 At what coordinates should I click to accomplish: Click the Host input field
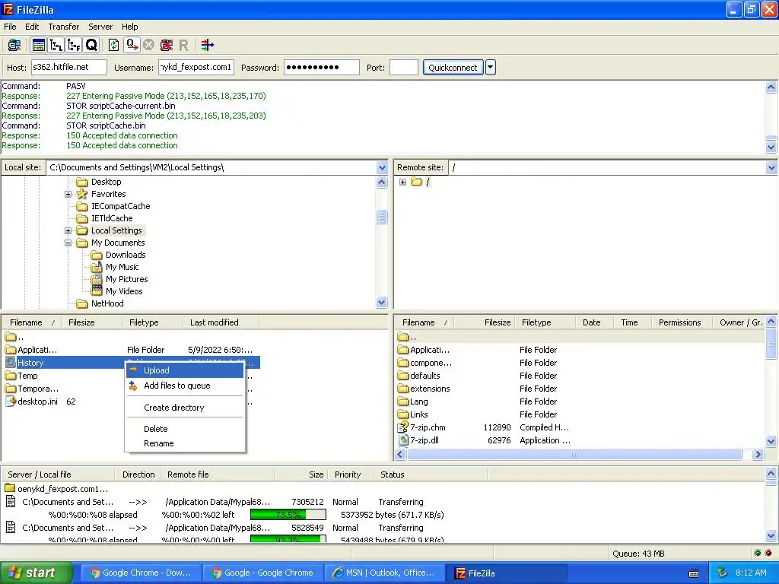(x=68, y=67)
